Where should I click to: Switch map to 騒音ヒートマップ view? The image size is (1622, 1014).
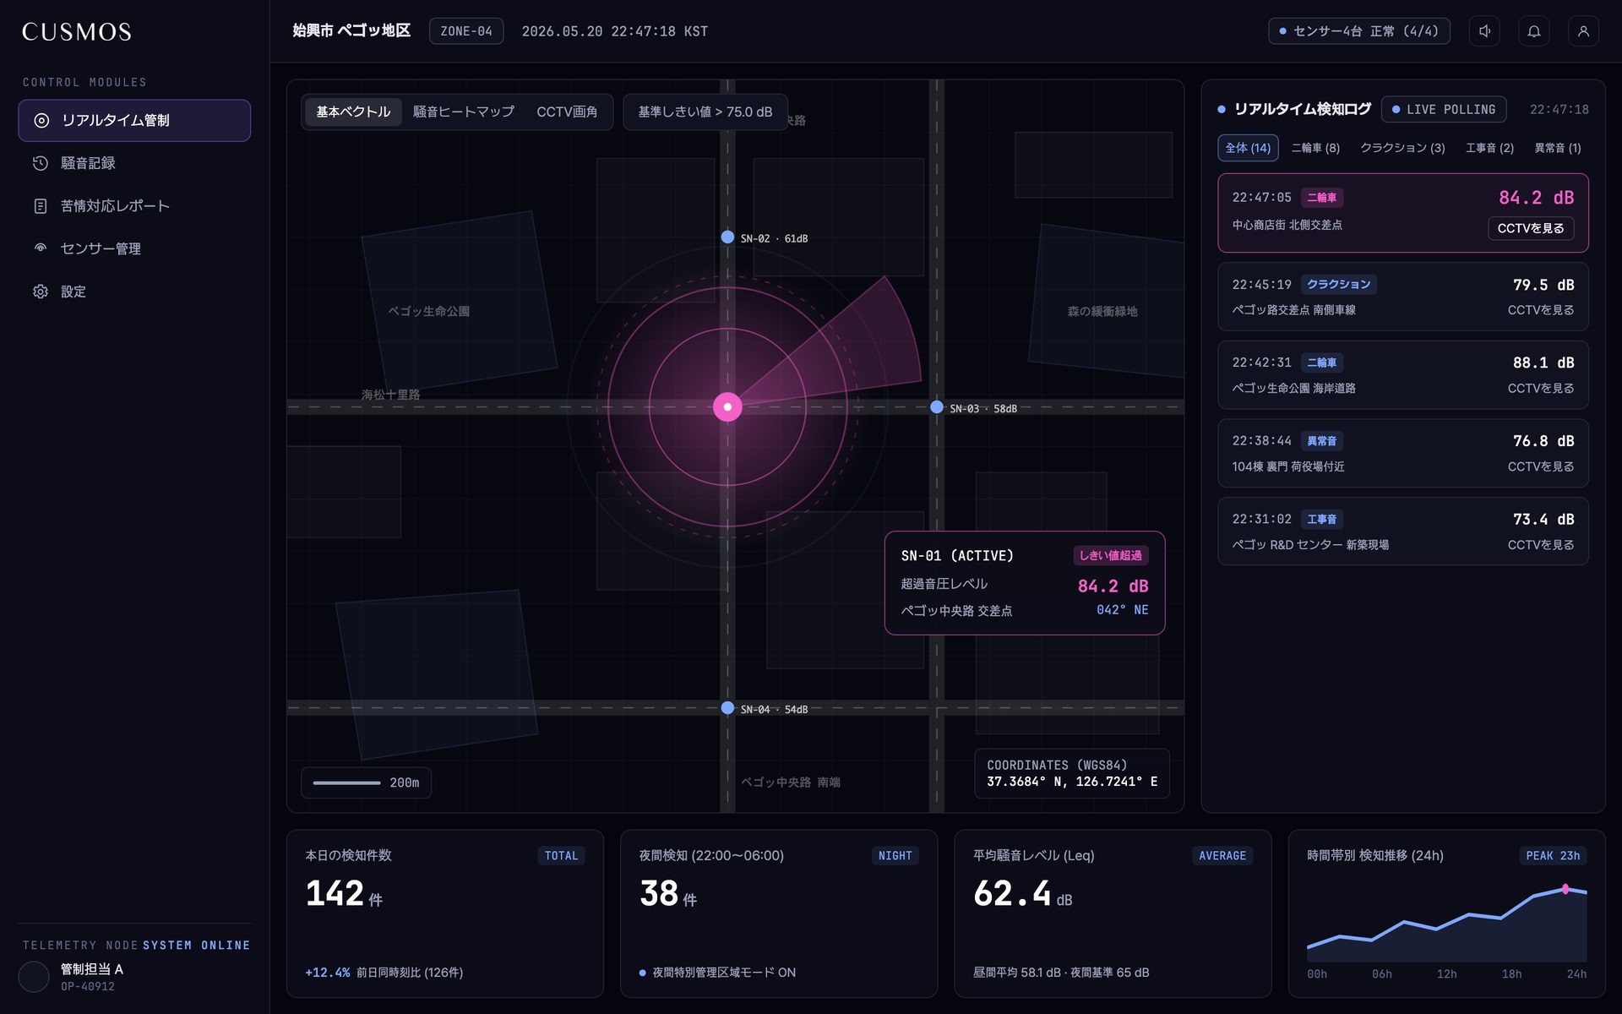pos(463,112)
